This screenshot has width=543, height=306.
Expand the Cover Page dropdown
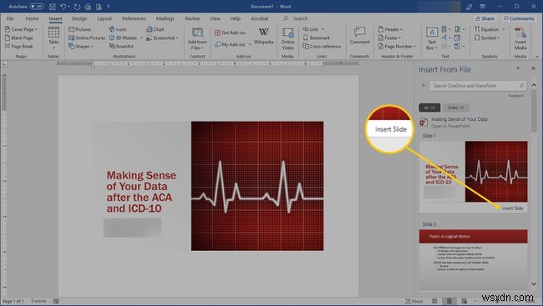tap(21, 29)
